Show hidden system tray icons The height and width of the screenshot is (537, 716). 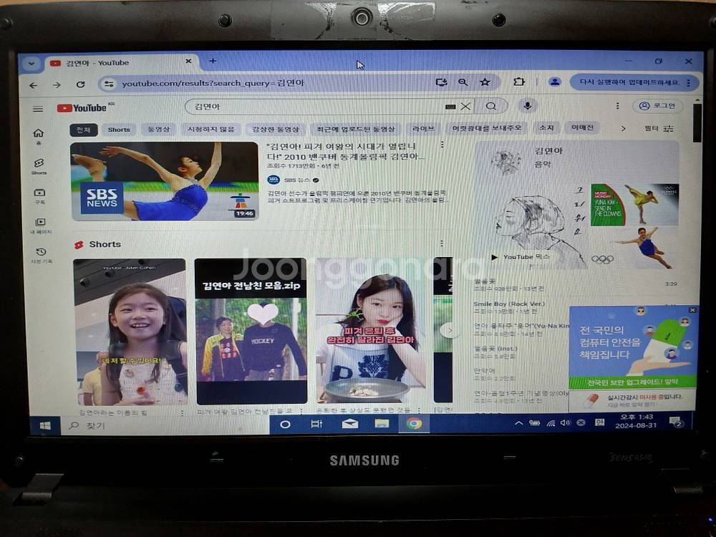coord(518,423)
